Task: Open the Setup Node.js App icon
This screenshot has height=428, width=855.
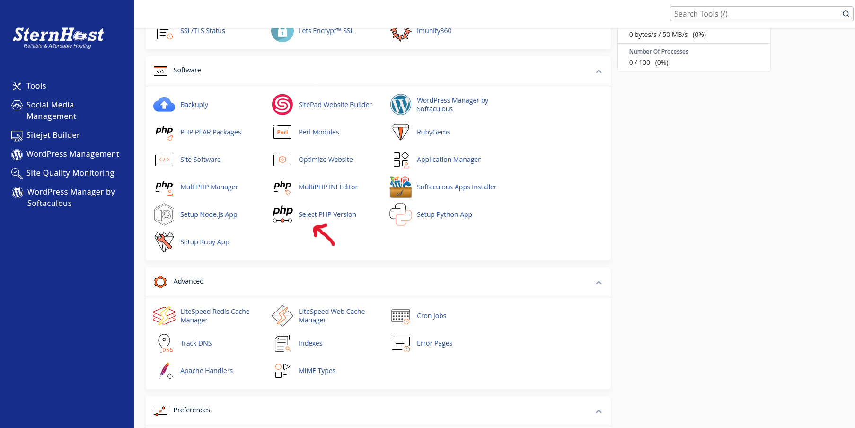Action: [164, 214]
